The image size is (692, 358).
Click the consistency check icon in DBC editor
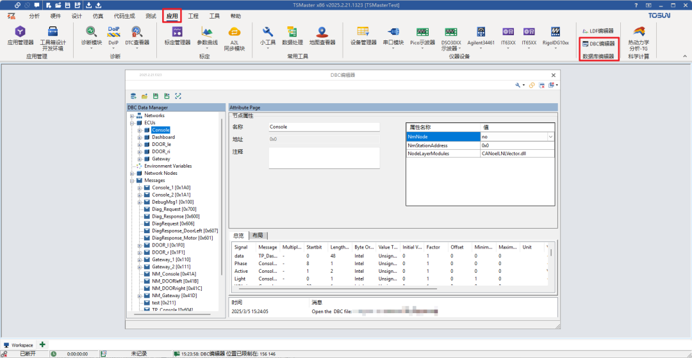pos(178,95)
